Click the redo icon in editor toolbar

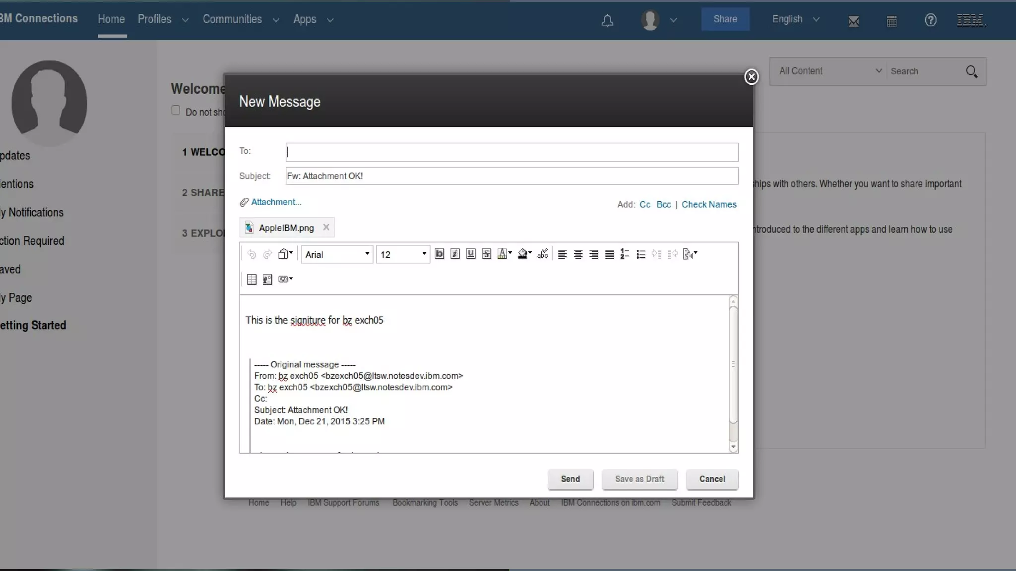click(267, 254)
